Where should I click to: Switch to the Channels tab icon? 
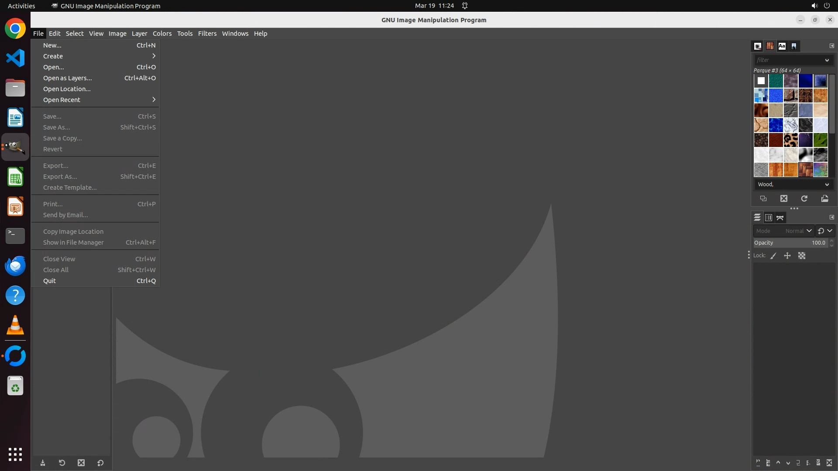click(769, 217)
